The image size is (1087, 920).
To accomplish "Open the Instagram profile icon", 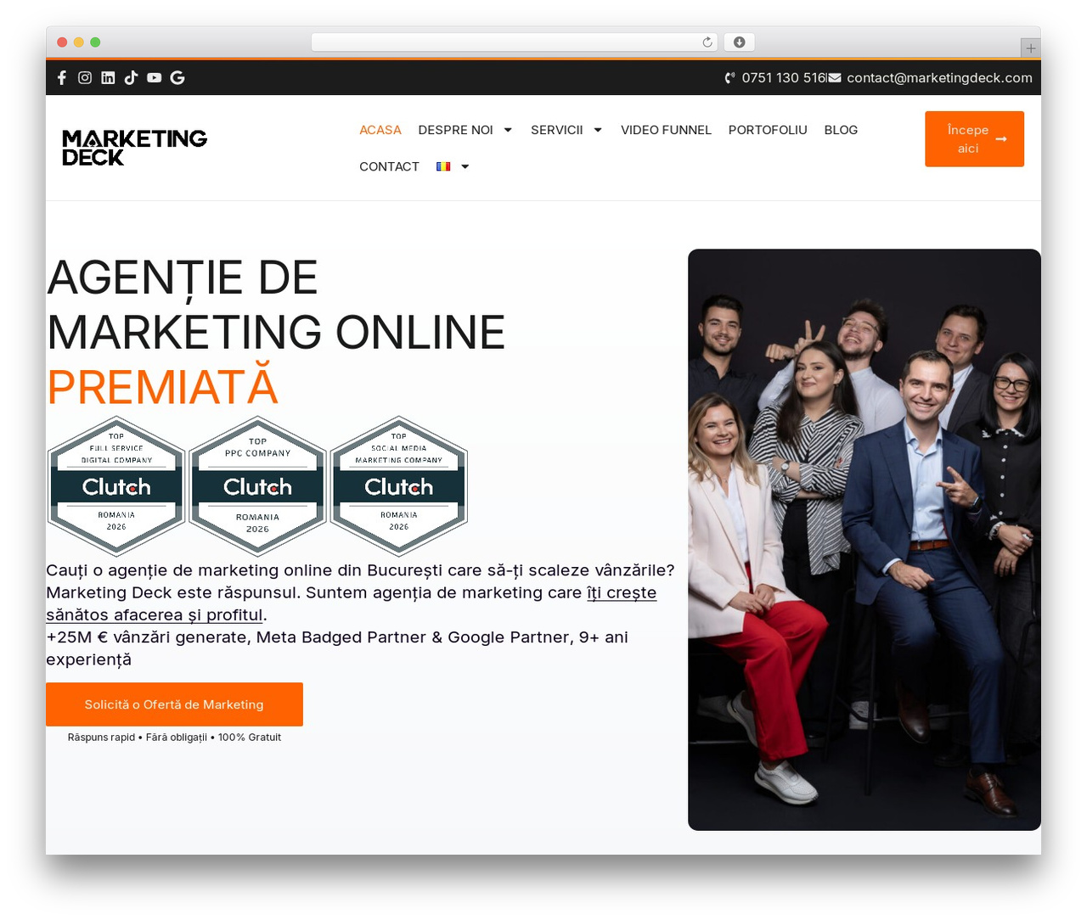I will tap(85, 77).
